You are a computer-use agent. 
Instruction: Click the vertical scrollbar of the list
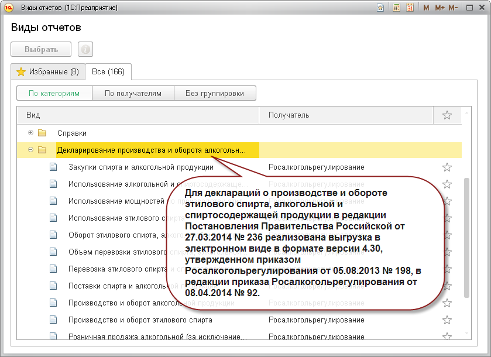(x=466, y=234)
